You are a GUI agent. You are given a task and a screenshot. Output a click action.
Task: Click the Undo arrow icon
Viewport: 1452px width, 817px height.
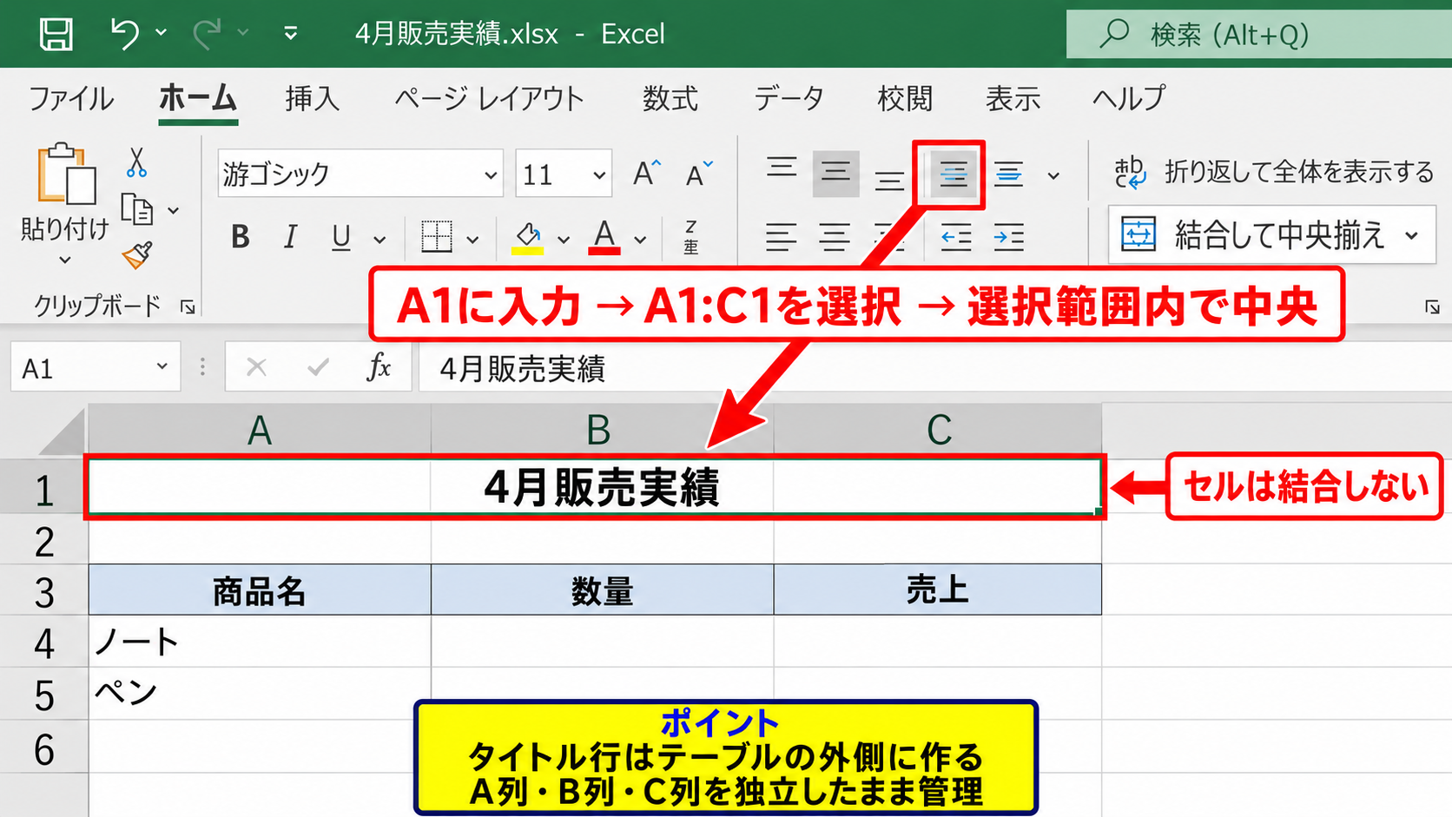124,34
